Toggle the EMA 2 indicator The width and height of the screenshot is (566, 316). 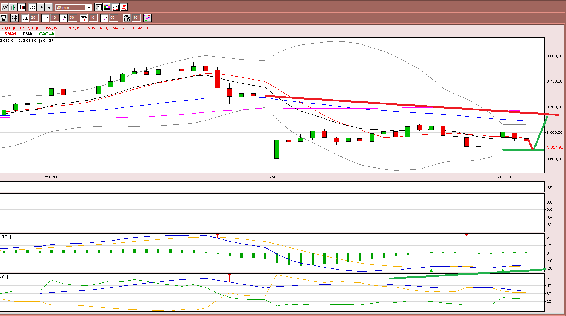click(63, 18)
